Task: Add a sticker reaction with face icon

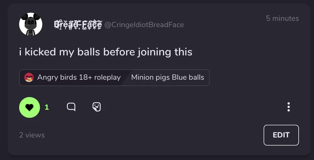Action: (x=97, y=107)
